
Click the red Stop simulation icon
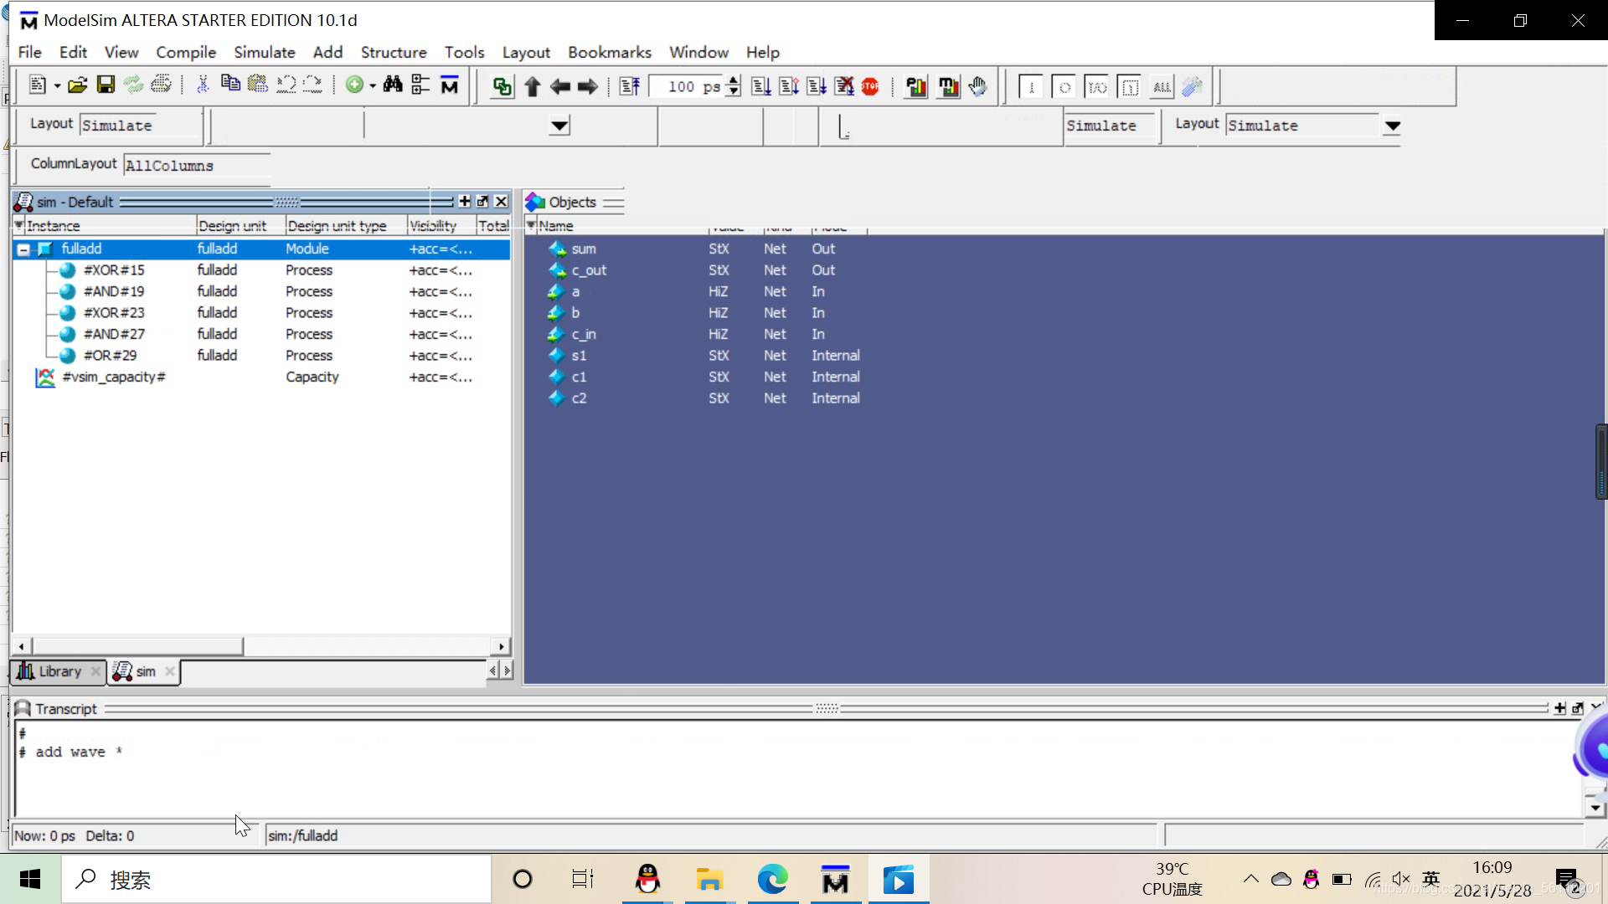pos(870,86)
